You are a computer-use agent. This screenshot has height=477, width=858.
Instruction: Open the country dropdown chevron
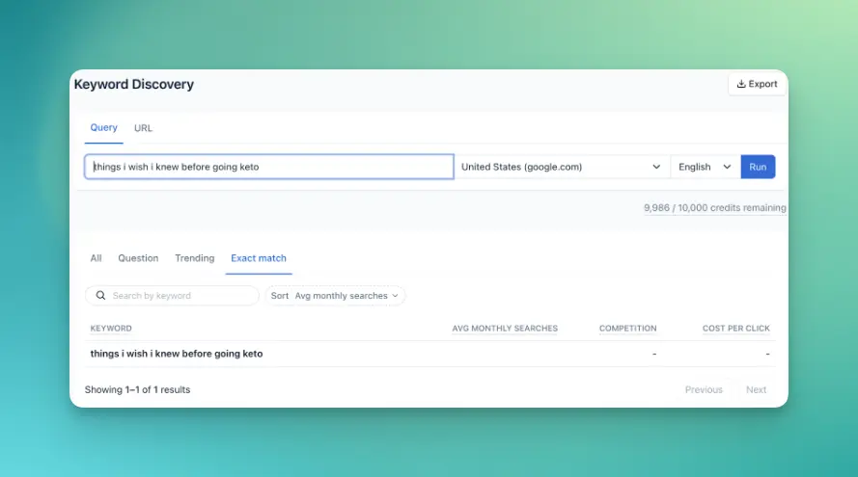point(656,167)
